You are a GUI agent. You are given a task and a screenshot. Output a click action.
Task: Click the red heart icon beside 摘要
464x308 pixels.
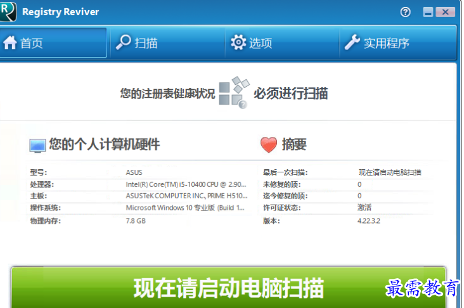(269, 144)
